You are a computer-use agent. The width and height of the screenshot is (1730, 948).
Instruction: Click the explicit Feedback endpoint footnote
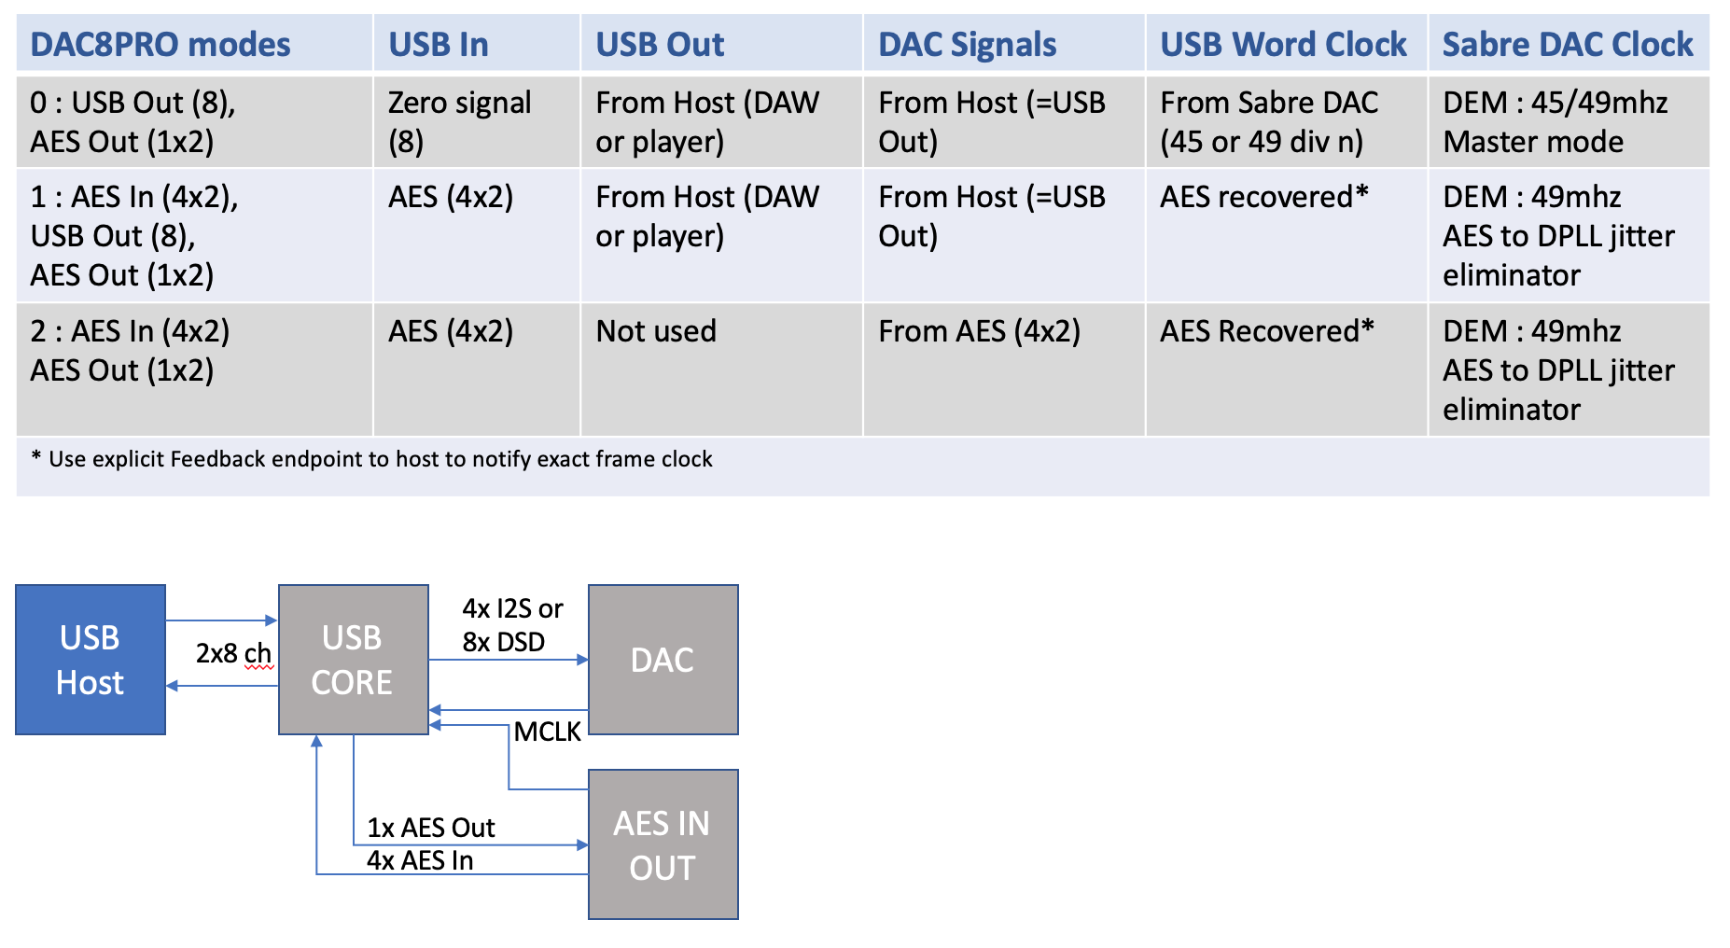click(x=372, y=459)
